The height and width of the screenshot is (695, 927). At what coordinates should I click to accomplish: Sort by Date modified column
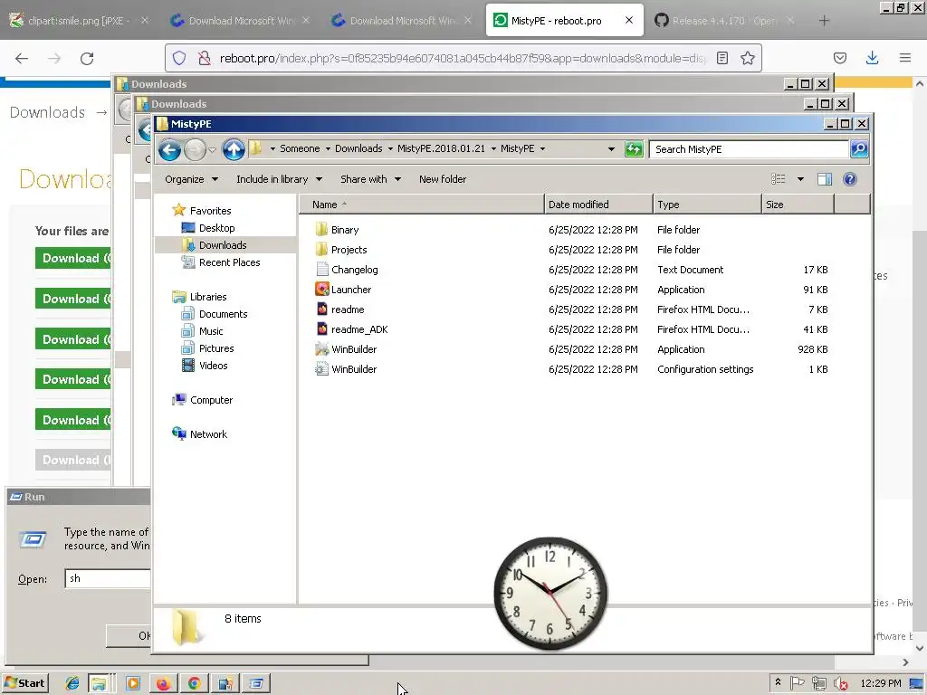[x=598, y=205]
